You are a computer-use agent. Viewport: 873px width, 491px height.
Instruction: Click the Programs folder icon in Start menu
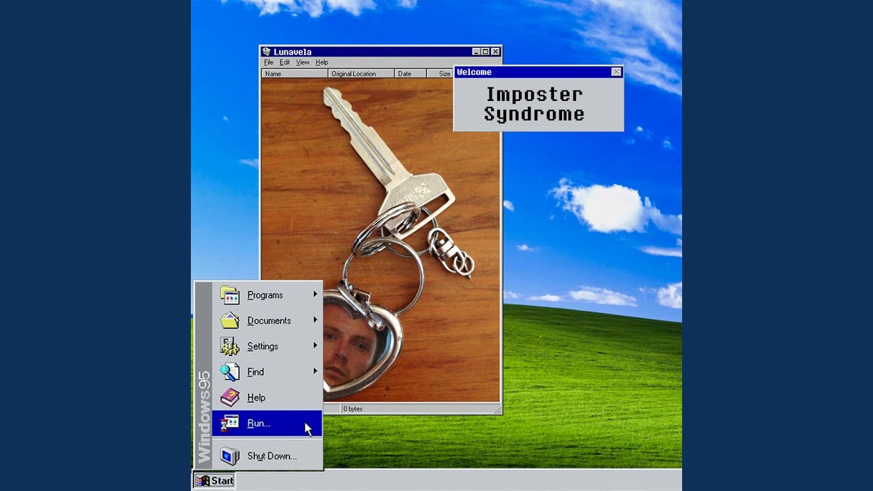tap(230, 295)
